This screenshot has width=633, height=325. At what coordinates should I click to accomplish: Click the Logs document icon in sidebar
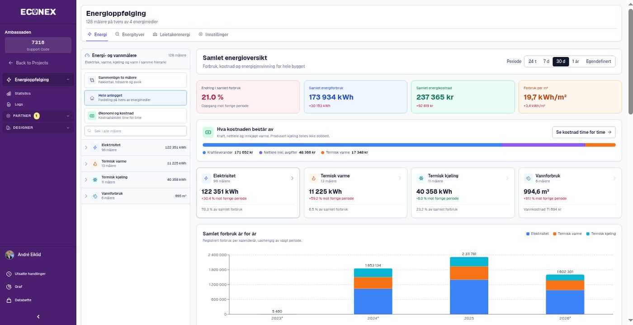(x=9, y=104)
